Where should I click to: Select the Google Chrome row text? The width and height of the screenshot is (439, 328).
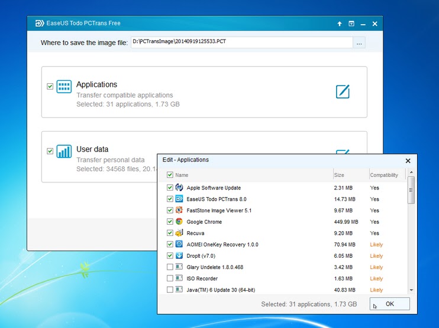click(204, 222)
